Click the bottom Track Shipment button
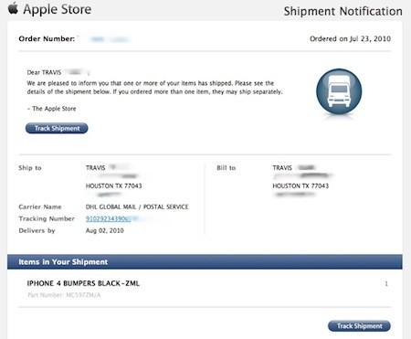This screenshot has height=339, width=411. (x=359, y=326)
